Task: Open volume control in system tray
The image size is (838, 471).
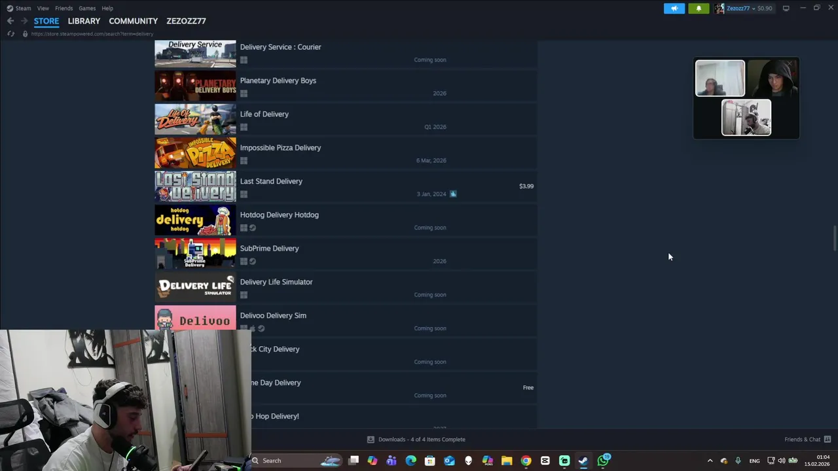Action: 782,461
